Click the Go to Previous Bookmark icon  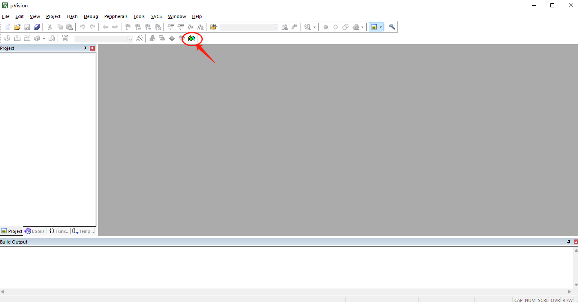(x=138, y=27)
